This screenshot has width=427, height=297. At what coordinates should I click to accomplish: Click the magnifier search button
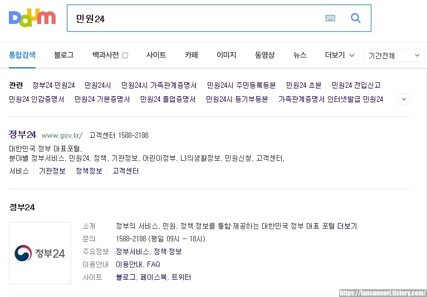click(356, 18)
